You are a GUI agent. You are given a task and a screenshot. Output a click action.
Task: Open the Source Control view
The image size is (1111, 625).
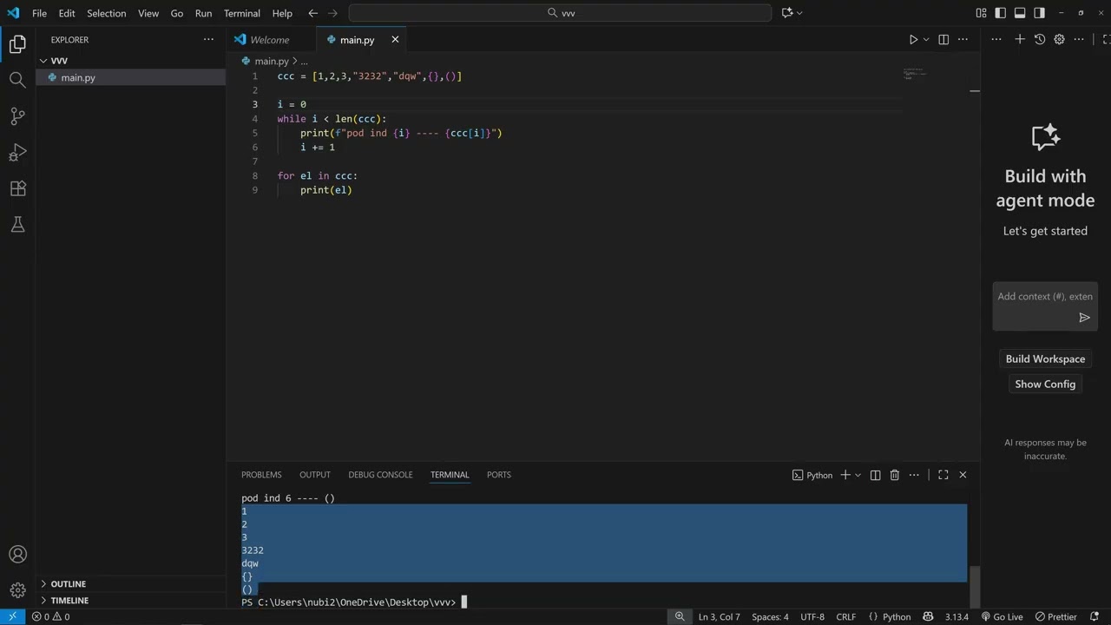[17, 116]
